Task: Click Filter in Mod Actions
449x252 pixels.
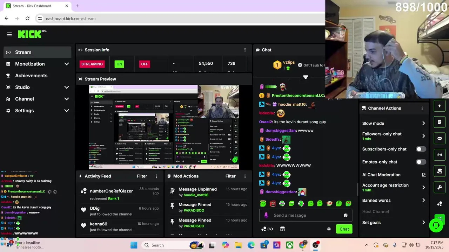Action: pos(230,176)
